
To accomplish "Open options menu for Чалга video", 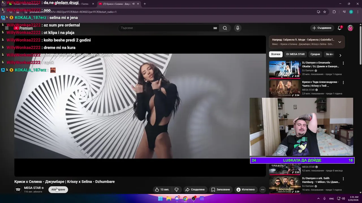I will 343,83.
